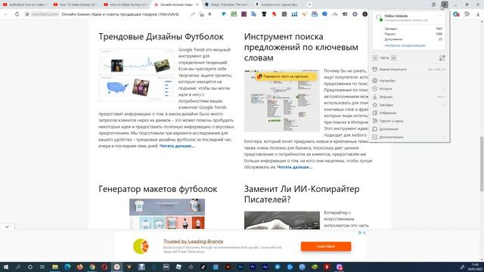Open TikTok from taskbar
This screenshot has width=484, height=272.
[203, 267]
